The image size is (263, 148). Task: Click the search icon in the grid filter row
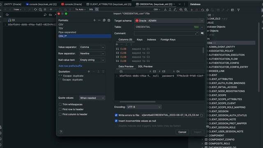tap(7, 15)
